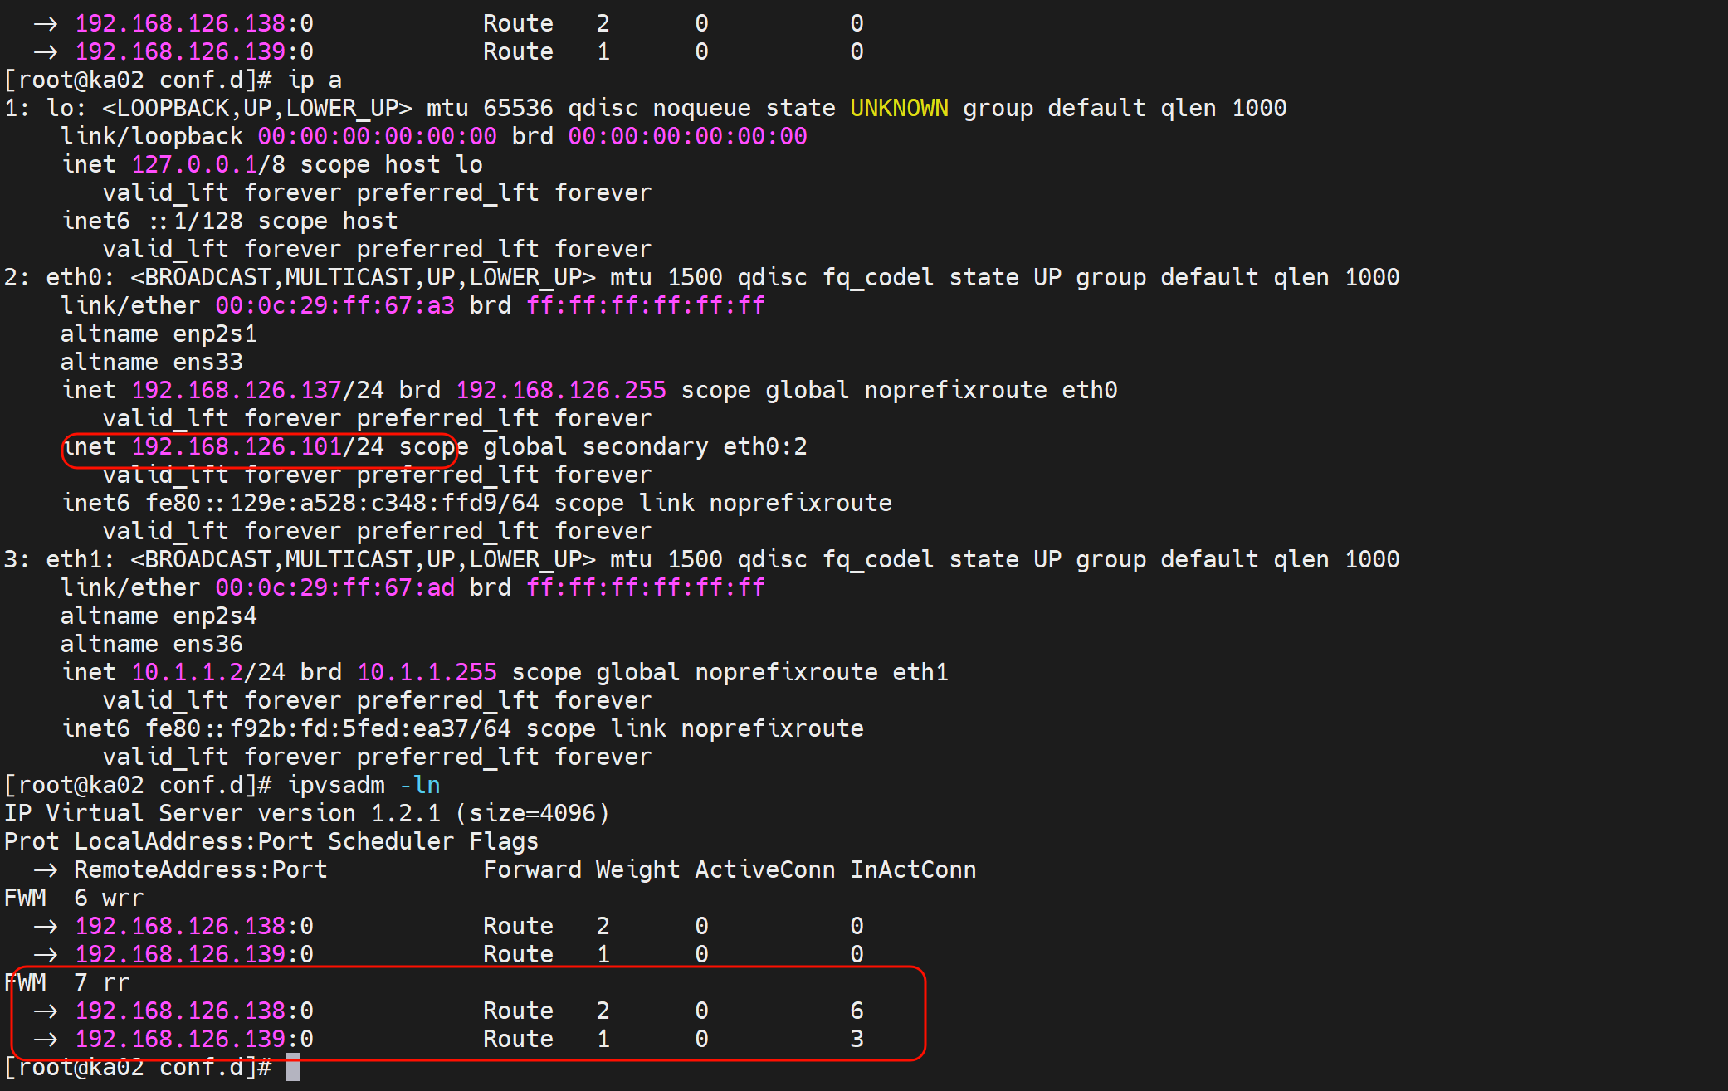Click eth0 MAC address 00:0c:29:ff:67:a3
The image size is (1728, 1091).
click(x=334, y=306)
